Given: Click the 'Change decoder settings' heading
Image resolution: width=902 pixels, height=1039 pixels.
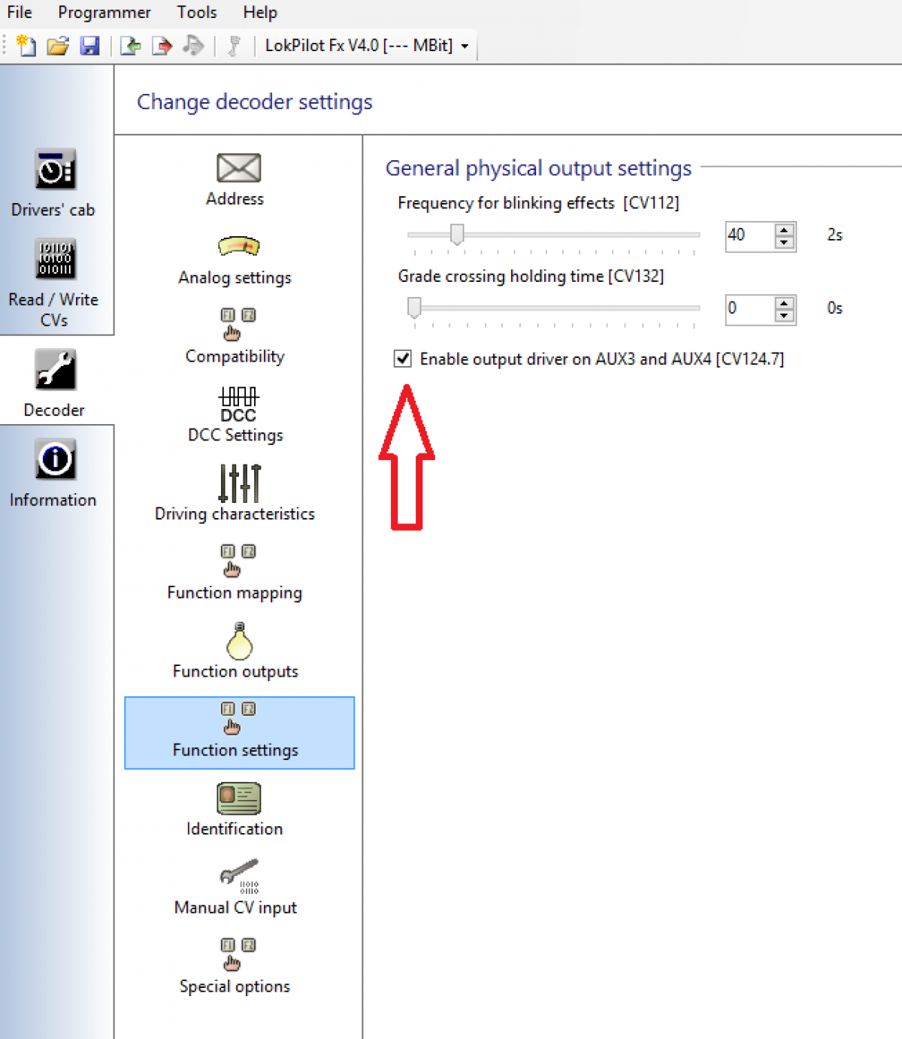Looking at the screenshot, I should 255,101.
